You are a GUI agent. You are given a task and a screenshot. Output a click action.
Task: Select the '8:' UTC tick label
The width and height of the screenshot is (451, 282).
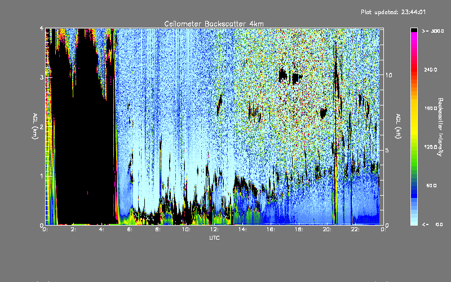158,230
